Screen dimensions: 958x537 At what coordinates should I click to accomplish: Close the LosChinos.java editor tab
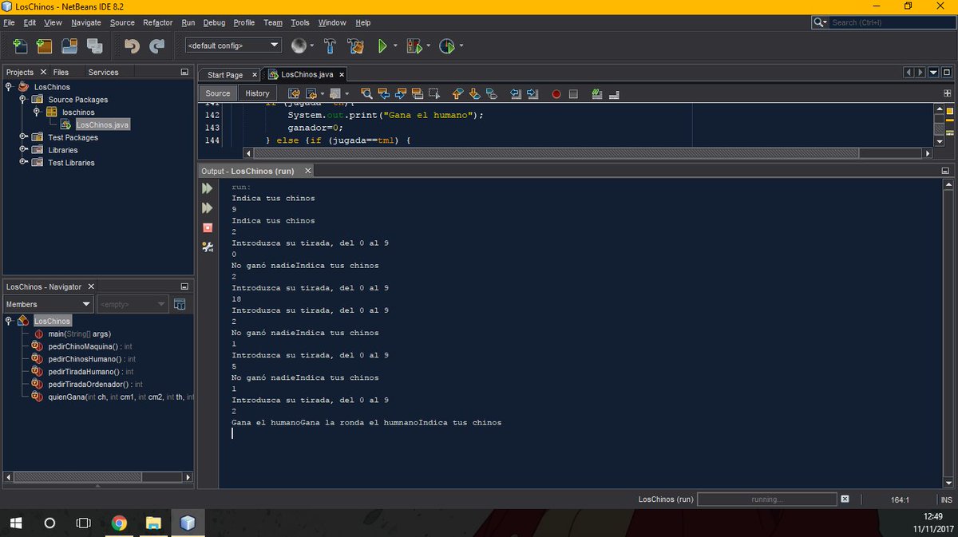(342, 75)
